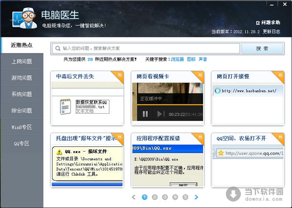Open the 托盘出现"损坏文件"提示 card title
292x208 pixels.
tap(86, 139)
